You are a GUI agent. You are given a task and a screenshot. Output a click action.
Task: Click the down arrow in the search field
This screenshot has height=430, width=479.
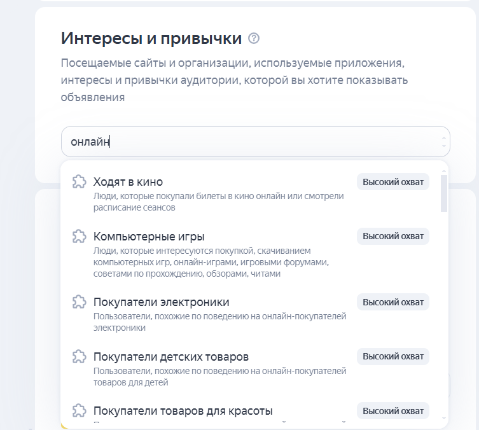coord(444,146)
